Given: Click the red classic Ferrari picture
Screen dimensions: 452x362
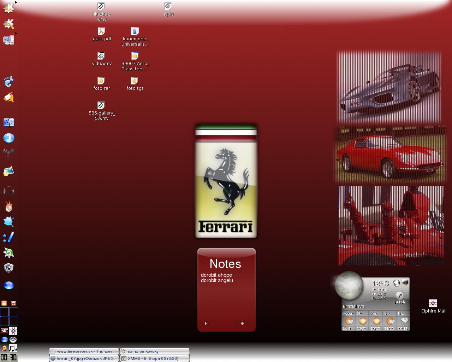Looking at the screenshot, I should coord(390,154).
